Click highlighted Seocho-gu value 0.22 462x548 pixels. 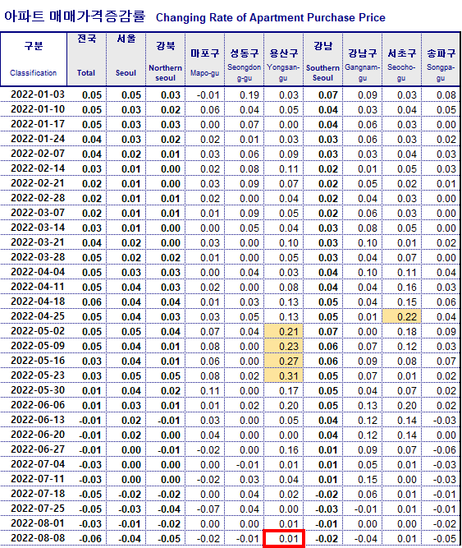coord(401,316)
